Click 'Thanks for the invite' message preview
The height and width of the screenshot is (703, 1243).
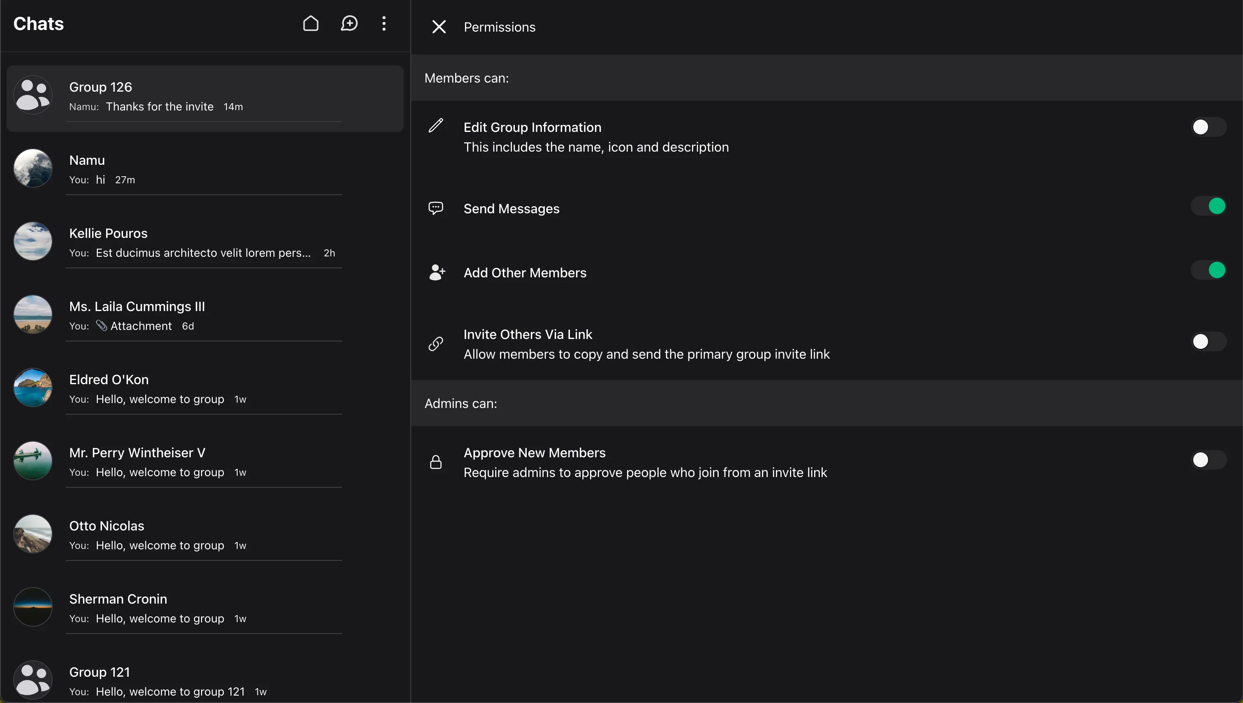pyautogui.click(x=160, y=106)
